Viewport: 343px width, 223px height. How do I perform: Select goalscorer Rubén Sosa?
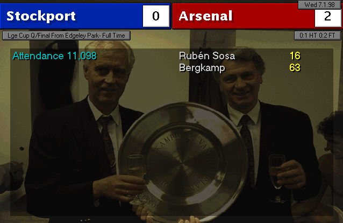(x=206, y=56)
